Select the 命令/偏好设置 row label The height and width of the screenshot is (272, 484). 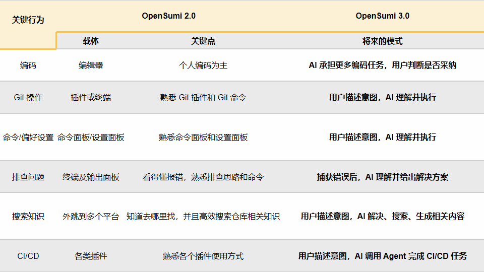[x=28, y=137]
